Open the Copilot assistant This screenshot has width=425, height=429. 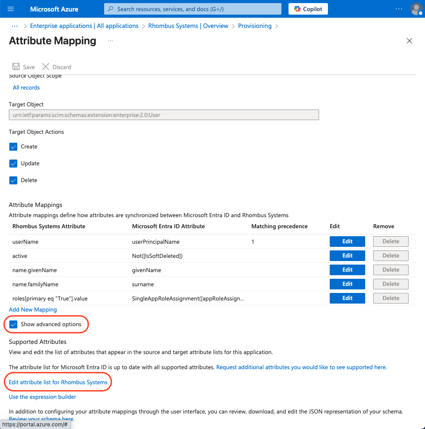click(308, 9)
